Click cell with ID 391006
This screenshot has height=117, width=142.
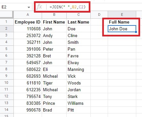(28, 49)
